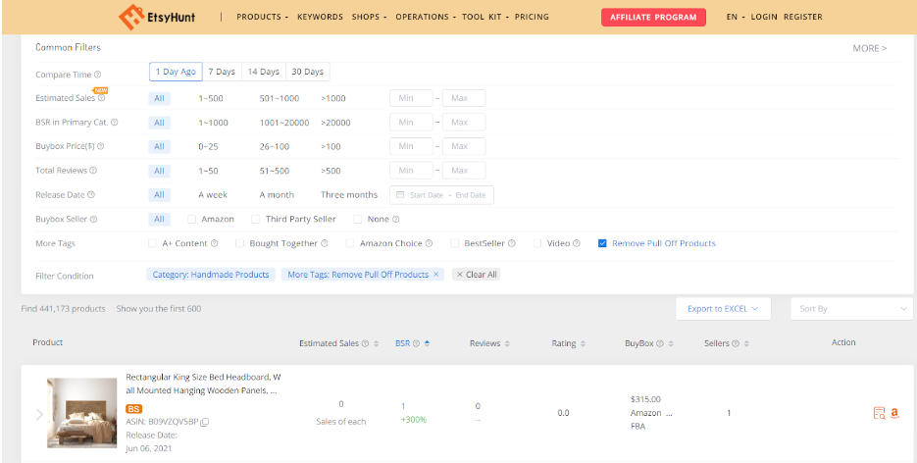Remove the 'Remove Pull Off Products' filter tag
Screen dimensions: 917x463
436,275
